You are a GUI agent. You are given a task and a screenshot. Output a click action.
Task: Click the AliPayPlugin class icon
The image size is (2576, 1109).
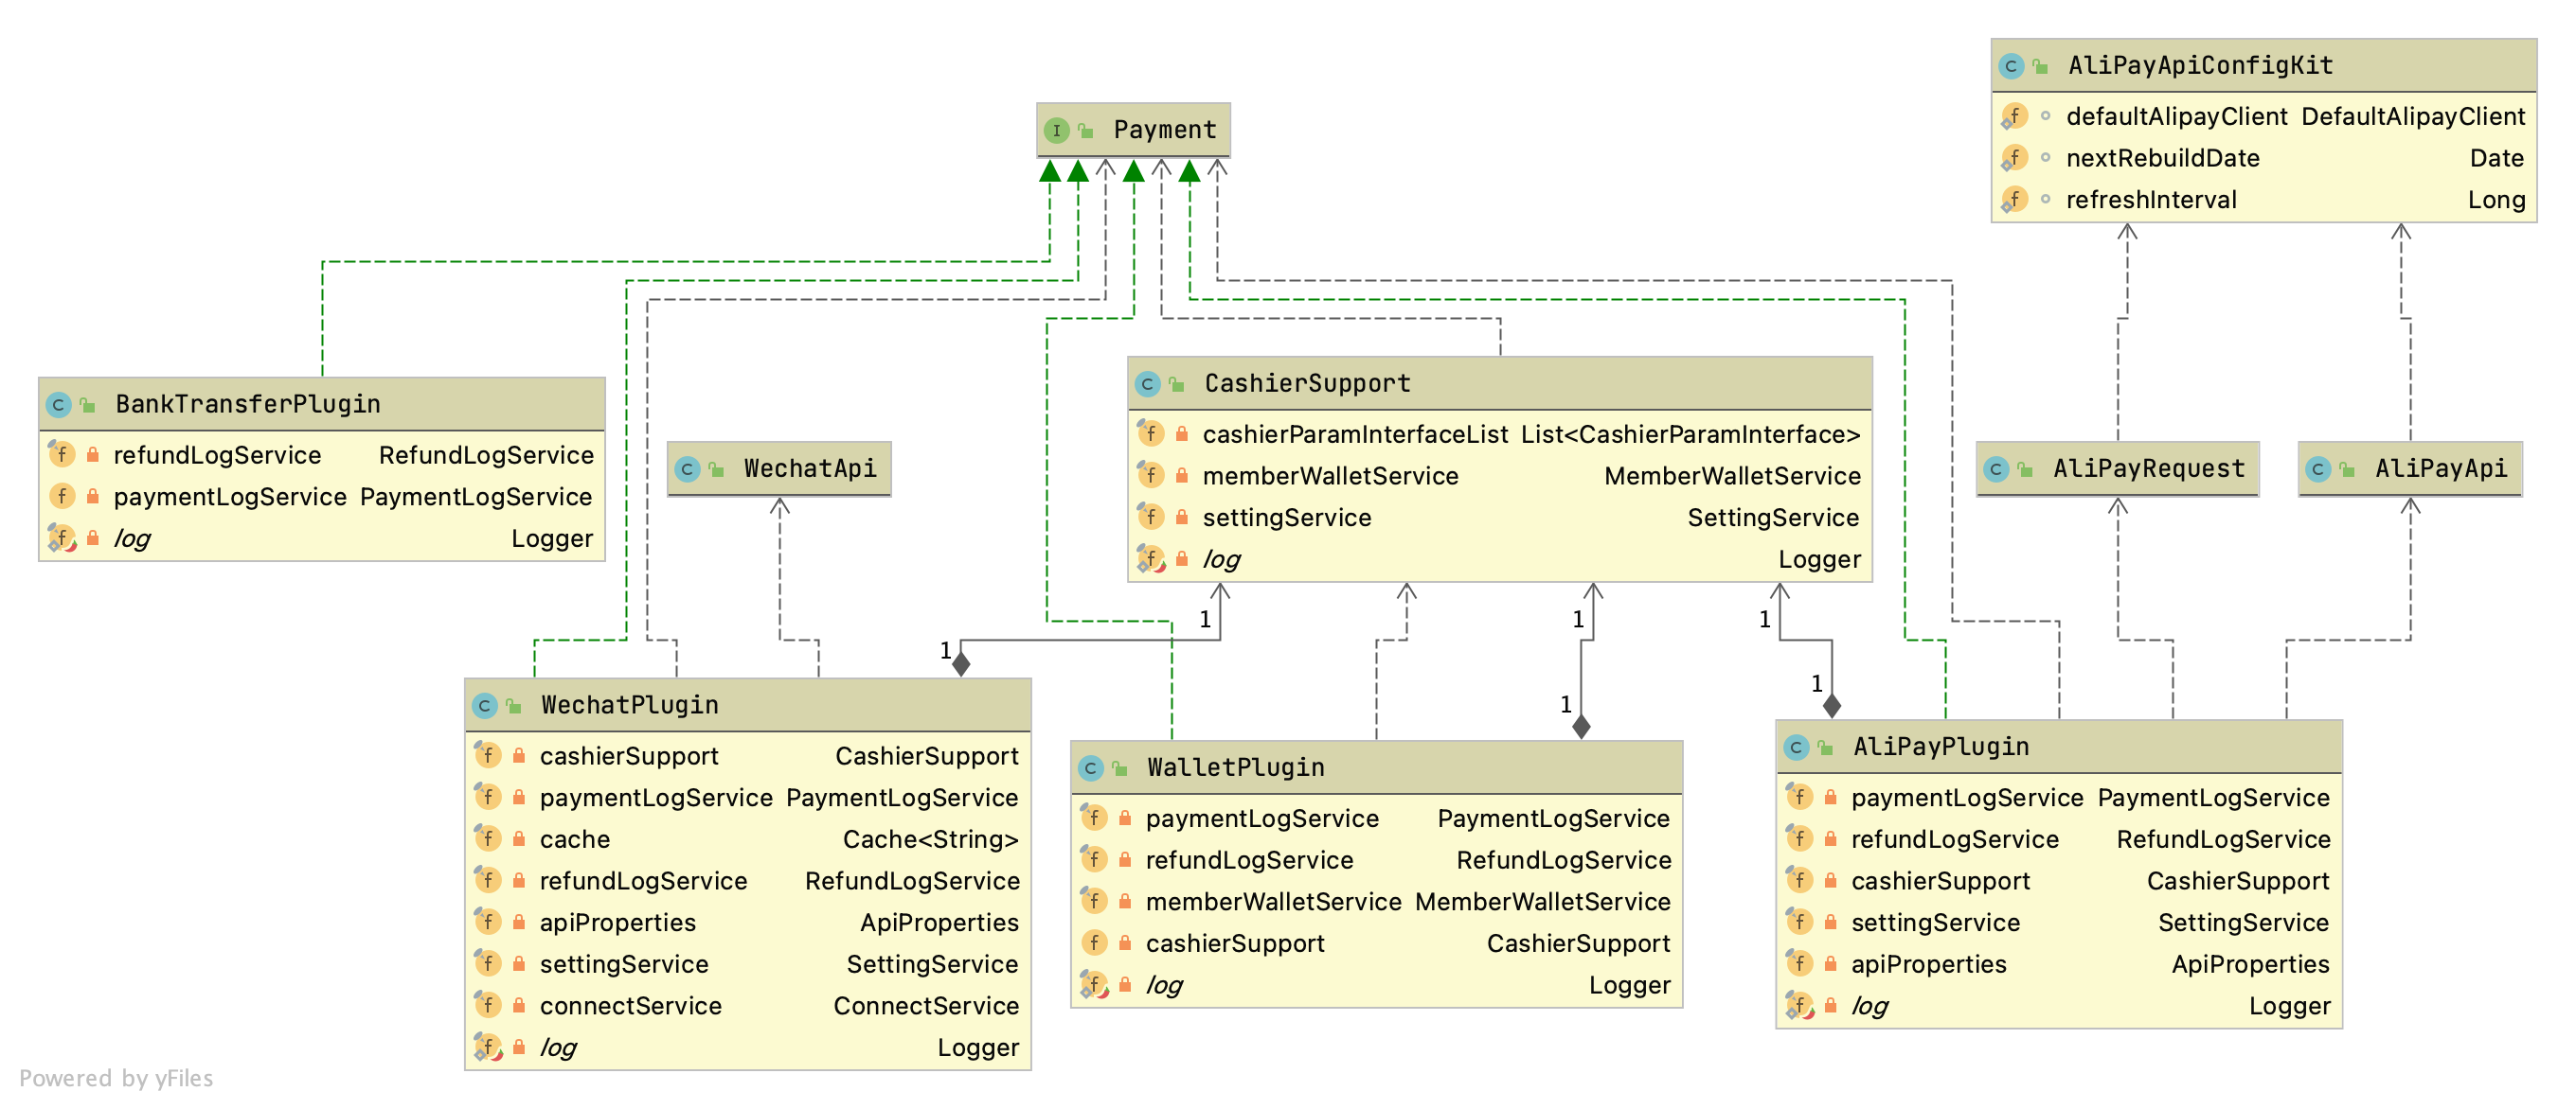(1796, 748)
